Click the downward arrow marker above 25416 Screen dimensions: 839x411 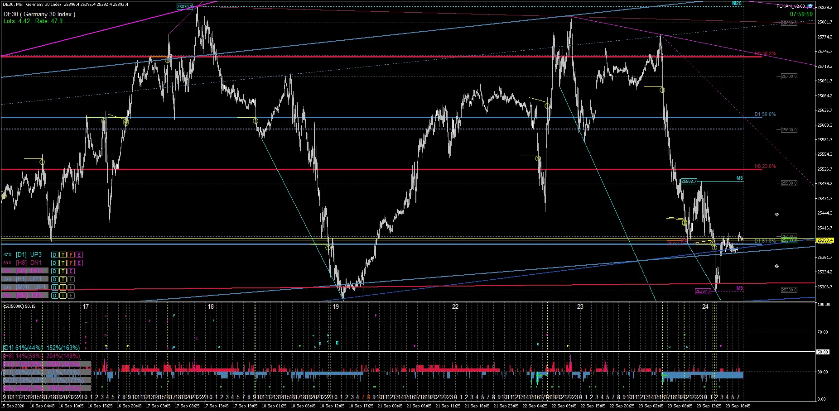point(776,214)
